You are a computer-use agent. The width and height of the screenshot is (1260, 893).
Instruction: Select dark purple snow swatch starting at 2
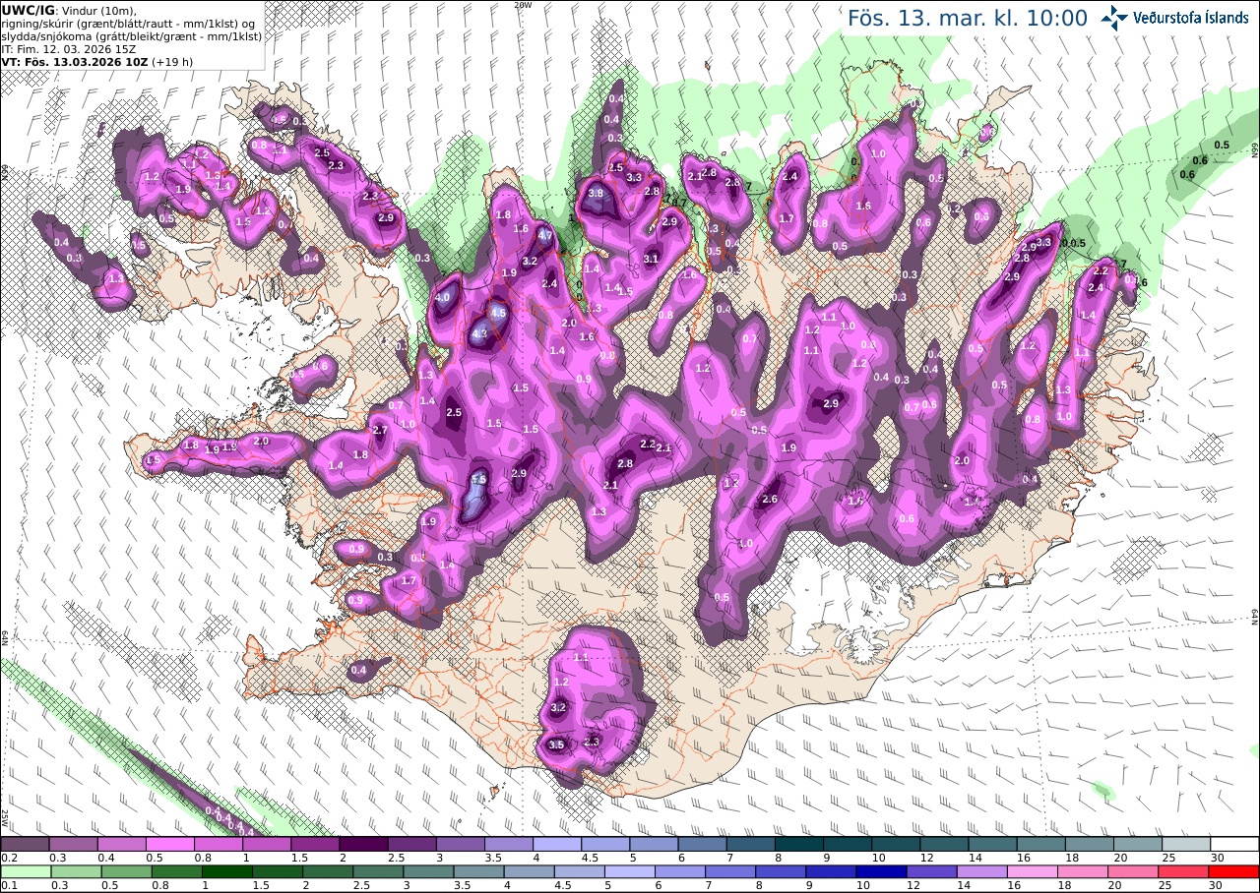(x=363, y=844)
